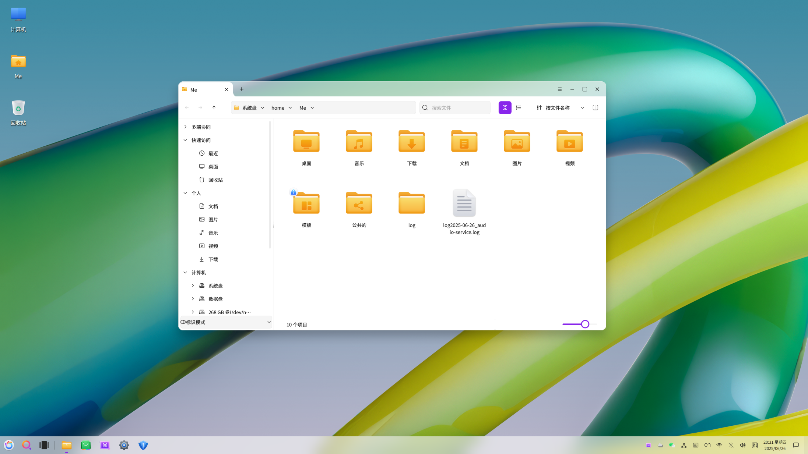Click the Wi-Fi icon in system tray
This screenshot has width=808, height=454.
coord(719,445)
